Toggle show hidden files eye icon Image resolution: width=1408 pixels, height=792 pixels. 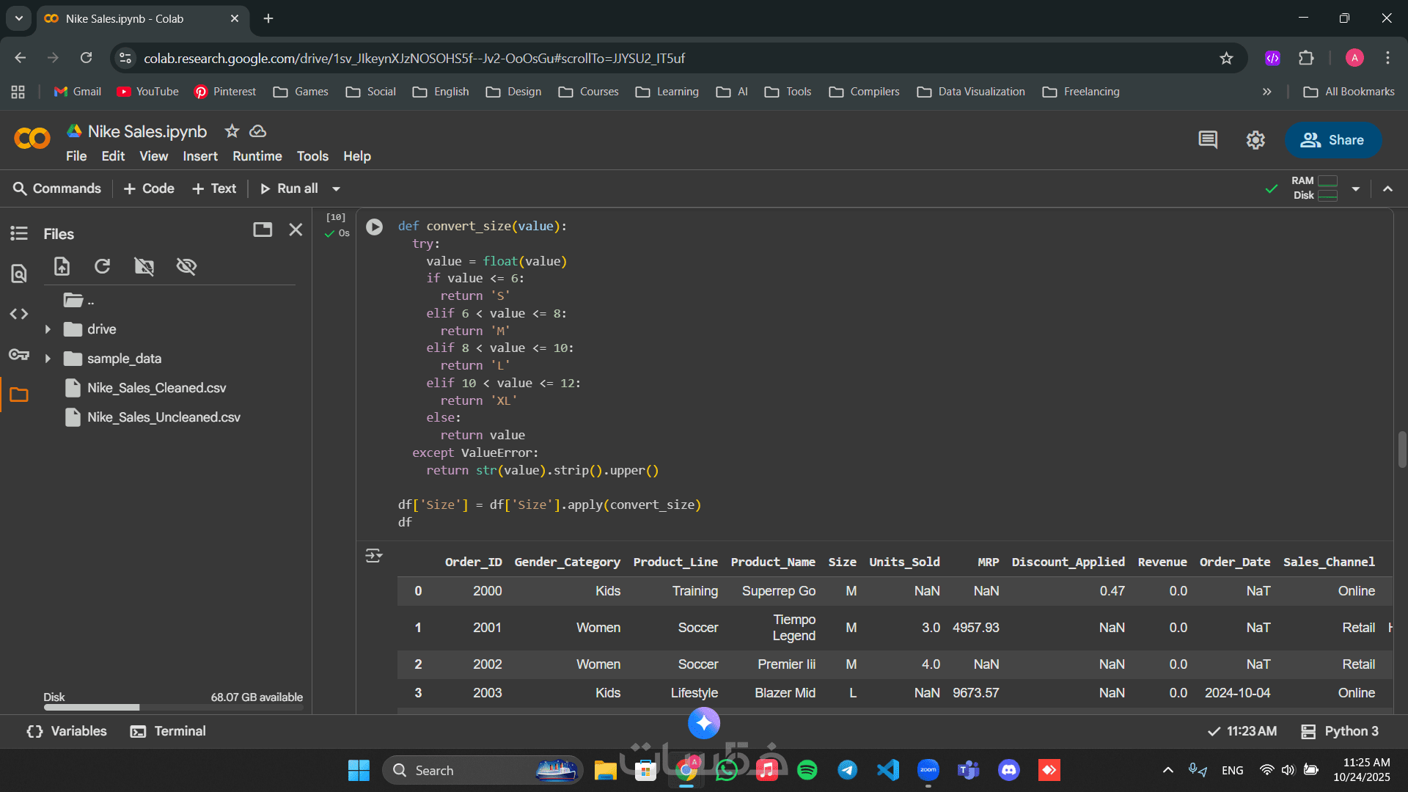186,266
